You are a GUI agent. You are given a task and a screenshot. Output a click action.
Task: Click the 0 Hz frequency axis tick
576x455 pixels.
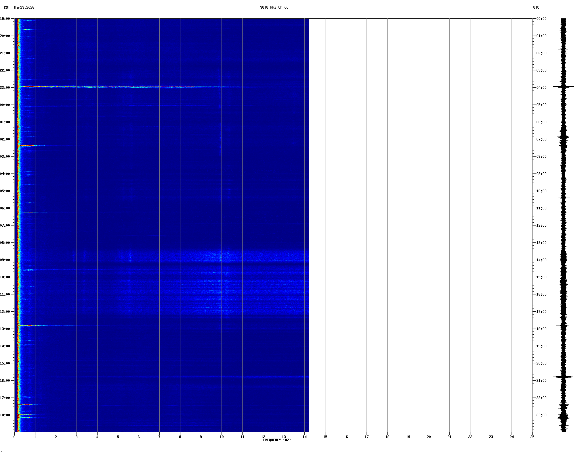(x=14, y=437)
